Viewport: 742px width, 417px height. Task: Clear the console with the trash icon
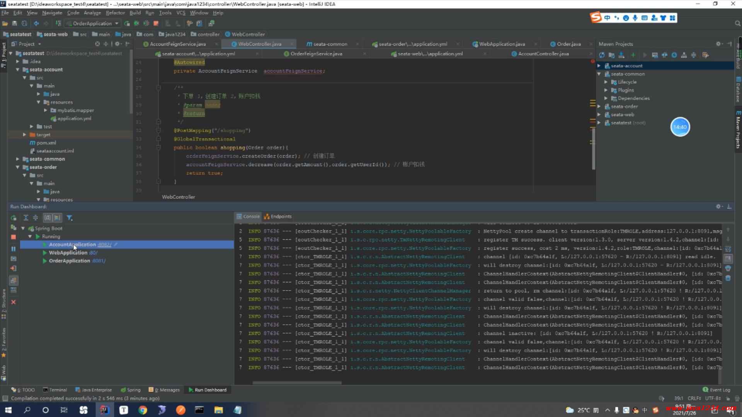tap(728, 278)
